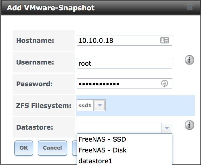Click the empty Datastore text box
The height and width of the screenshot is (165, 201).
(119, 128)
